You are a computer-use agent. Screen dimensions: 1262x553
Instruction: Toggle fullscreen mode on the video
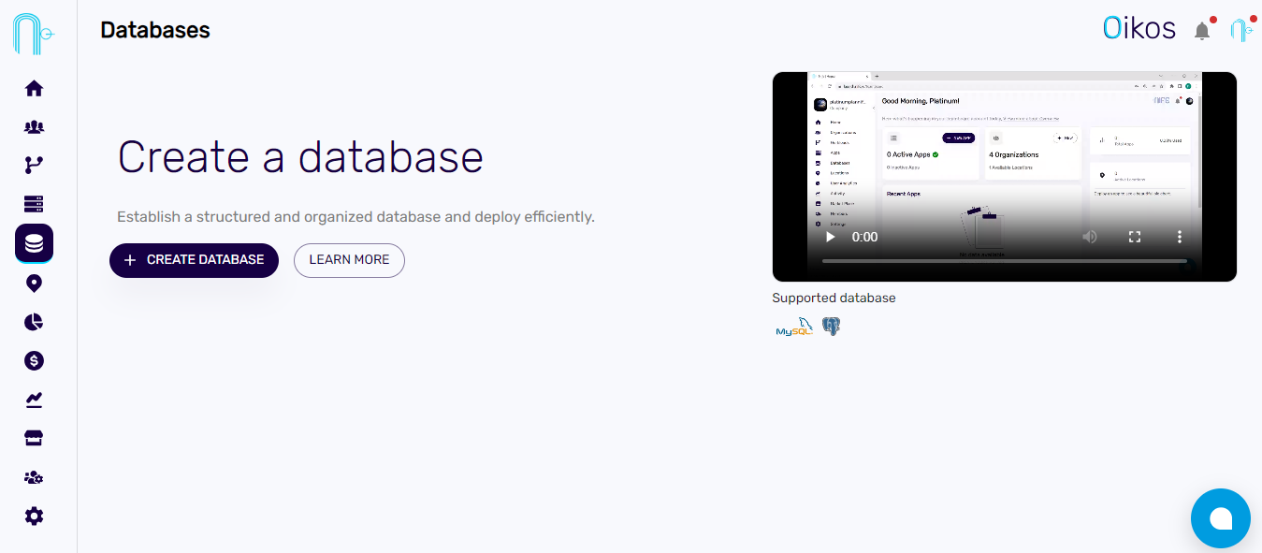(1134, 237)
